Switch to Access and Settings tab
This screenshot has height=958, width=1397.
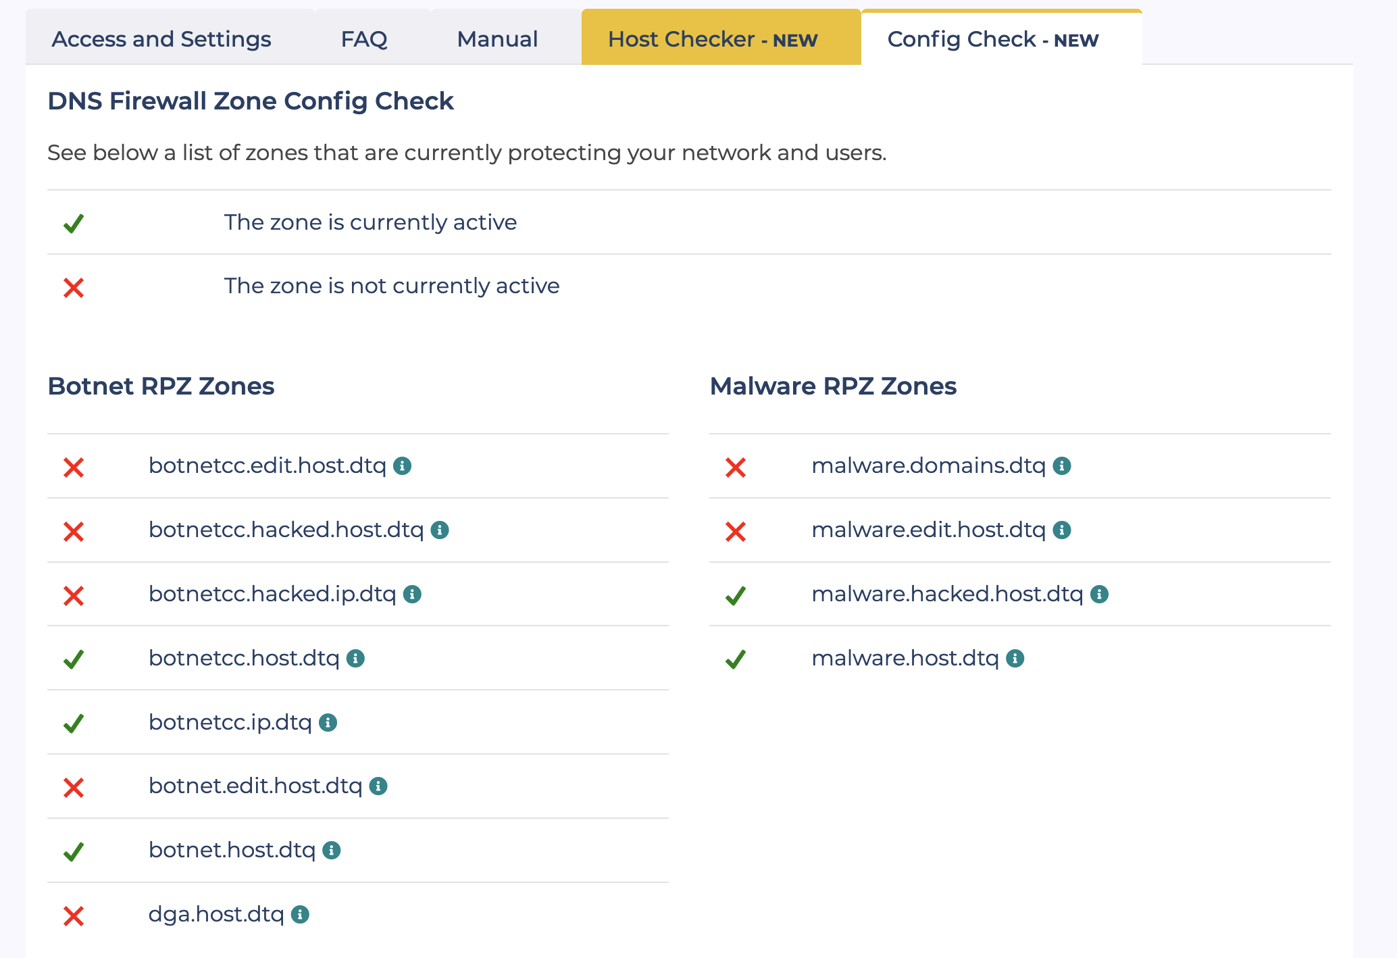click(x=161, y=39)
